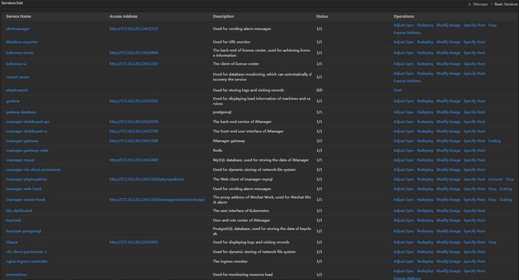Specify Host for imanager-gateway-redis
The width and height of the screenshot is (519, 280).
pyautogui.click(x=475, y=151)
